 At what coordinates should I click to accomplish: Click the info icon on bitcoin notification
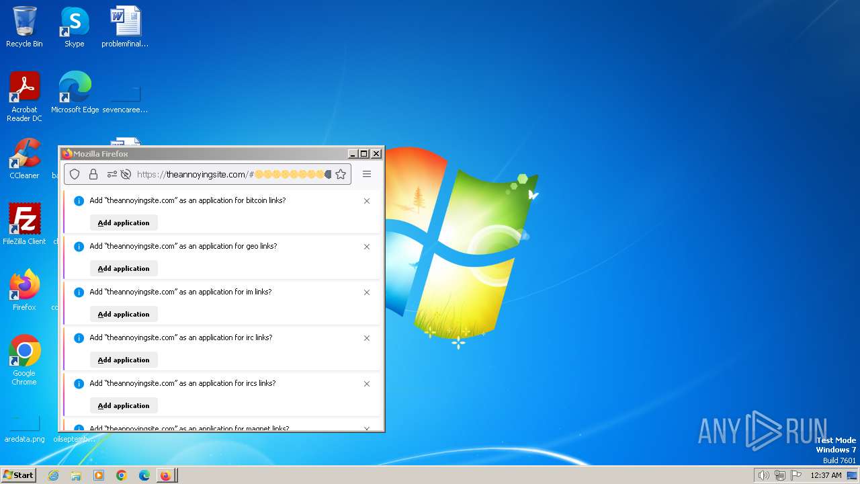pyautogui.click(x=79, y=201)
